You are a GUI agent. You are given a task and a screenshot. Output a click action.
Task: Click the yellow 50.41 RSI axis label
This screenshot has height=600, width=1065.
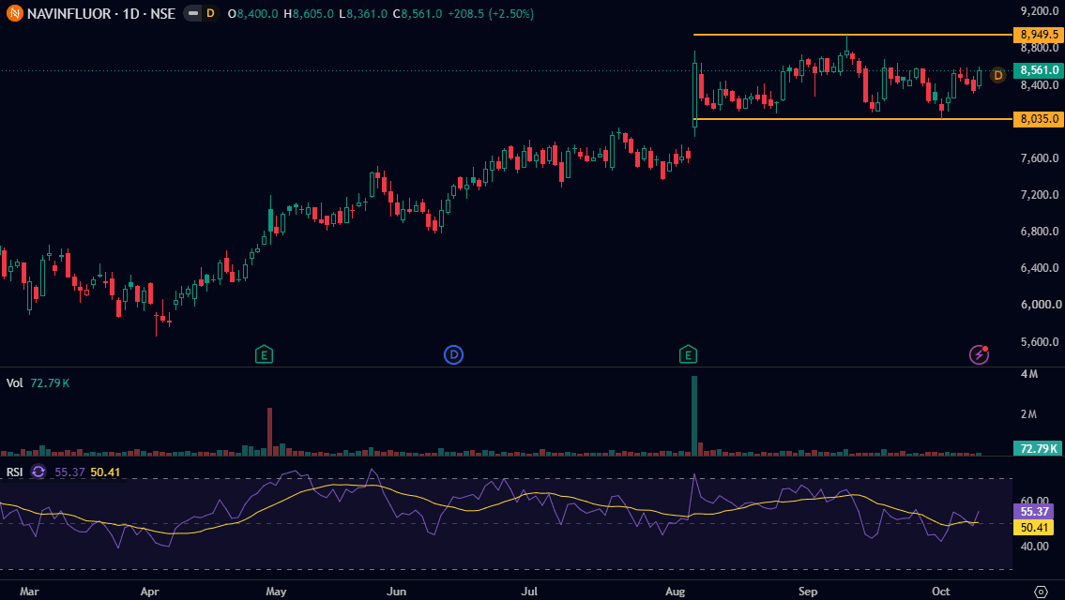(1034, 528)
